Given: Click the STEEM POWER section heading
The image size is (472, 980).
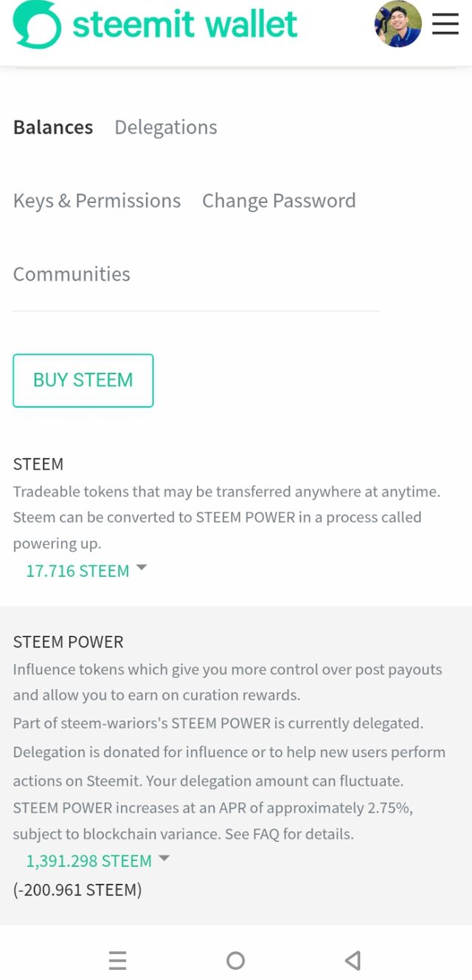Looking at the screenshot, I should (x=68, y=642).
